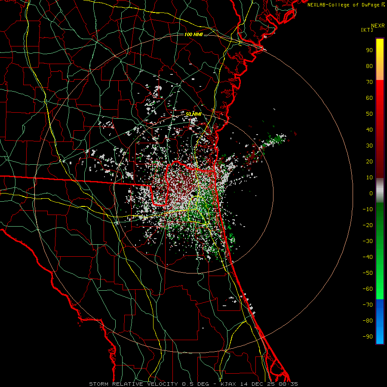Screen dimensions: 387x387
Task: Click the black radar site dot at center
Action: click(x=194, y=194)
